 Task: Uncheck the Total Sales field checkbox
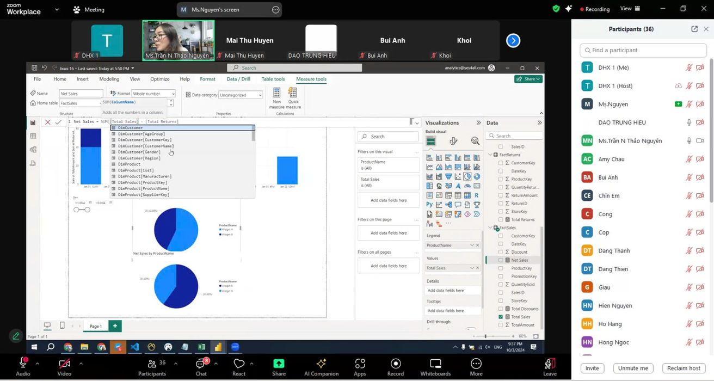pyautogui.click(x=501, y=317)
